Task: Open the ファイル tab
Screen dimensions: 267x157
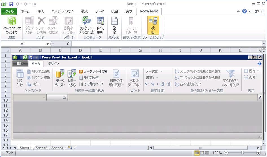Action: pos(9,11)
